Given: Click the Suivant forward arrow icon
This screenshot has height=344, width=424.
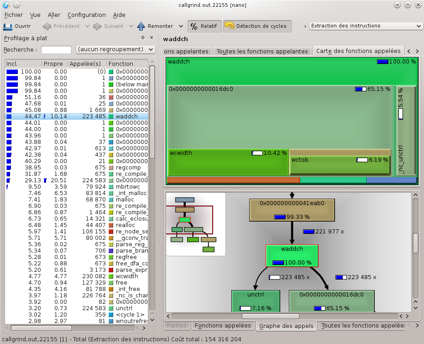Looking at the screenshot, I should tap(97, 26).
